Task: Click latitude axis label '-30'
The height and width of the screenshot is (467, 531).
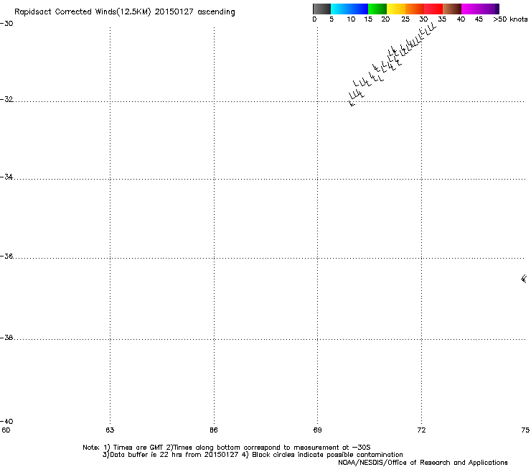Action: [6, 24]
